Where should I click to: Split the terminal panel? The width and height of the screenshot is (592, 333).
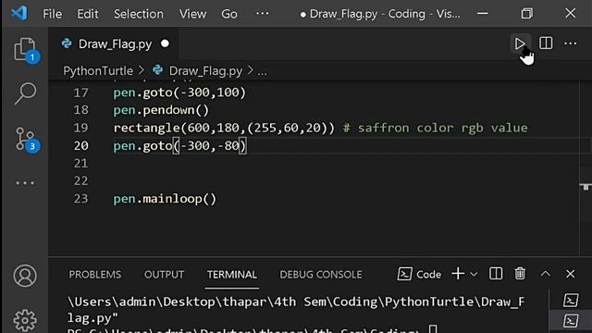click(496, 274)
